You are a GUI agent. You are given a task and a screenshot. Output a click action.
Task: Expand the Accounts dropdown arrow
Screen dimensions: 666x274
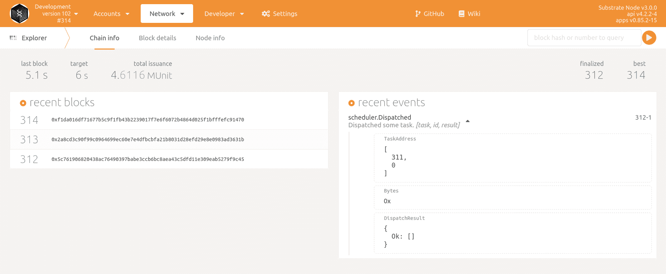[x=127, y=14]
